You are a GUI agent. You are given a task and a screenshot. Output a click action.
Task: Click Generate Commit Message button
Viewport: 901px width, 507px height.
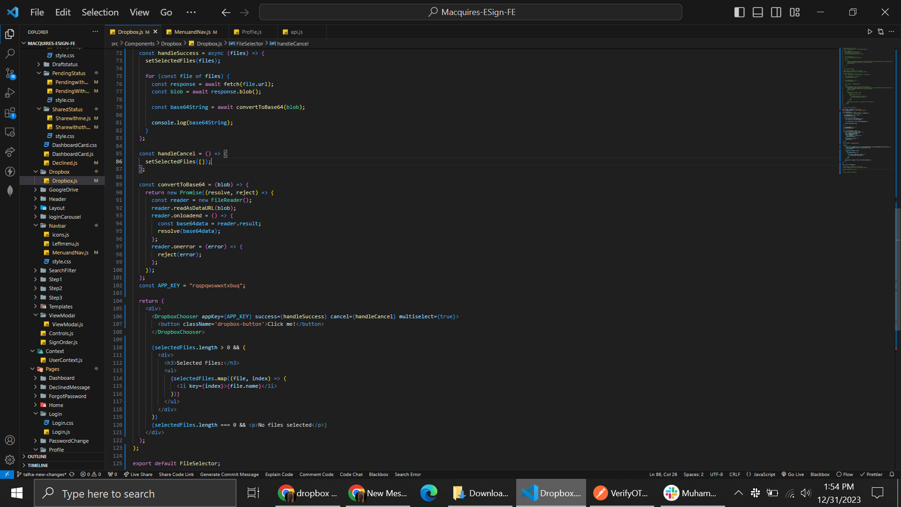(229, 474)
